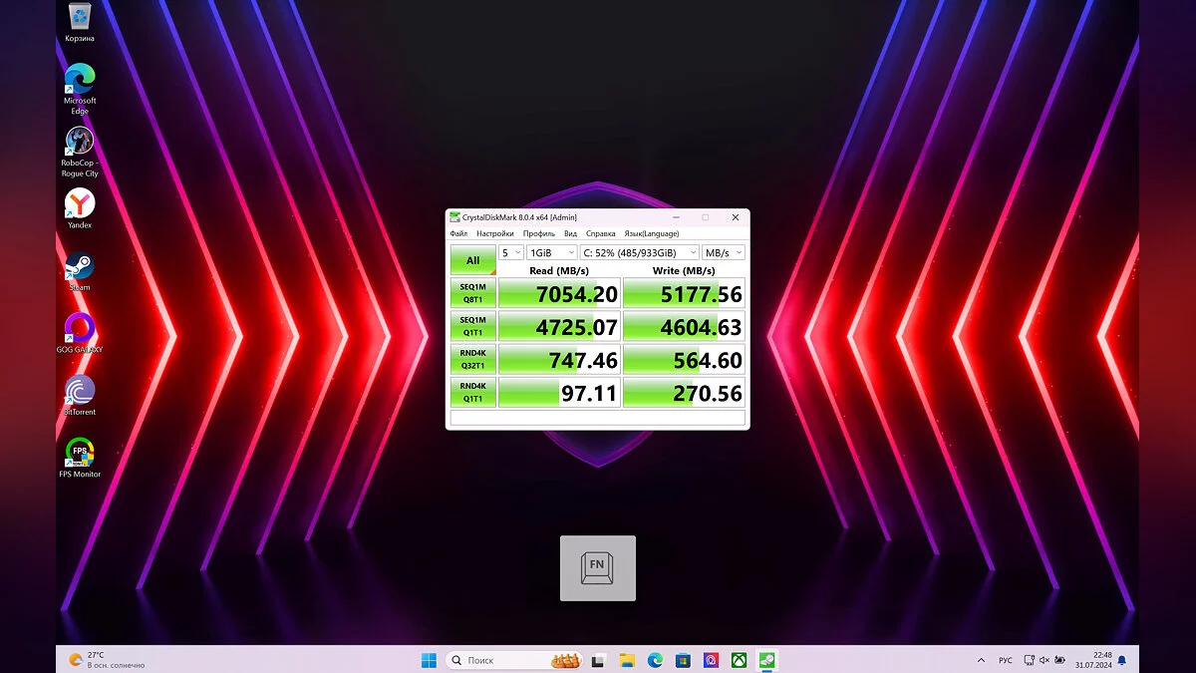Click the 97.11 read result
This screenshot has height=673, width=1196.
559,392
